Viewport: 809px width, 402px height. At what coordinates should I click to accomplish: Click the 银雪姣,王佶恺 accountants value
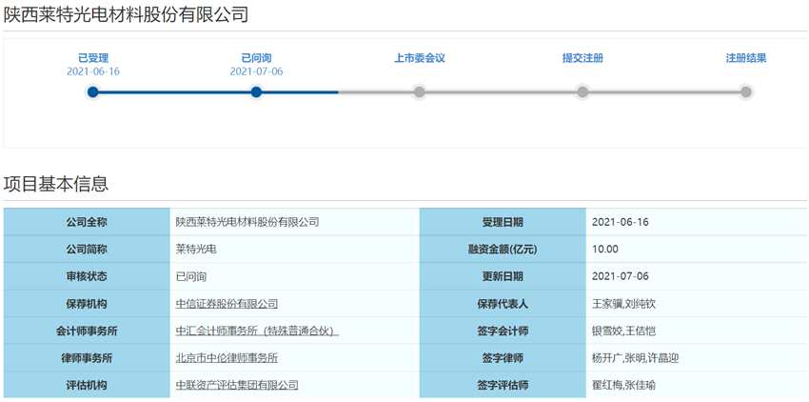[623, 331]
